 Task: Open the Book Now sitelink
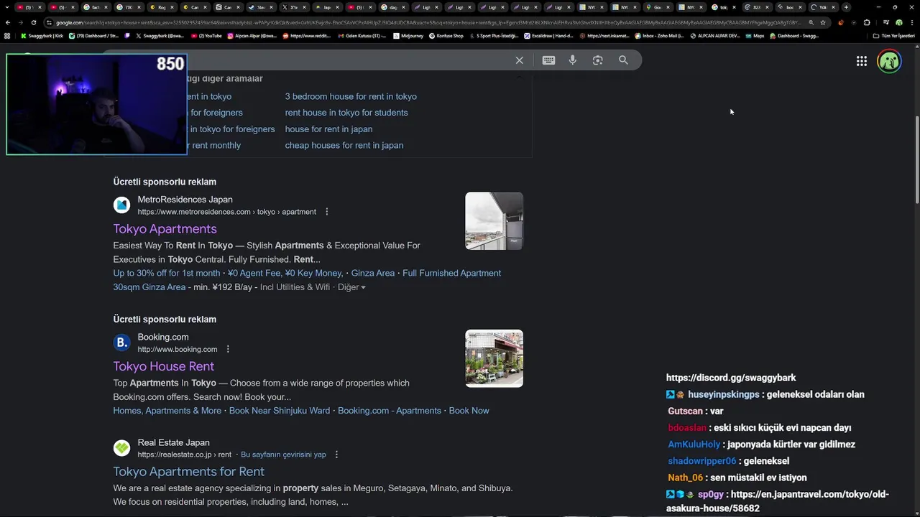[469, 411]
